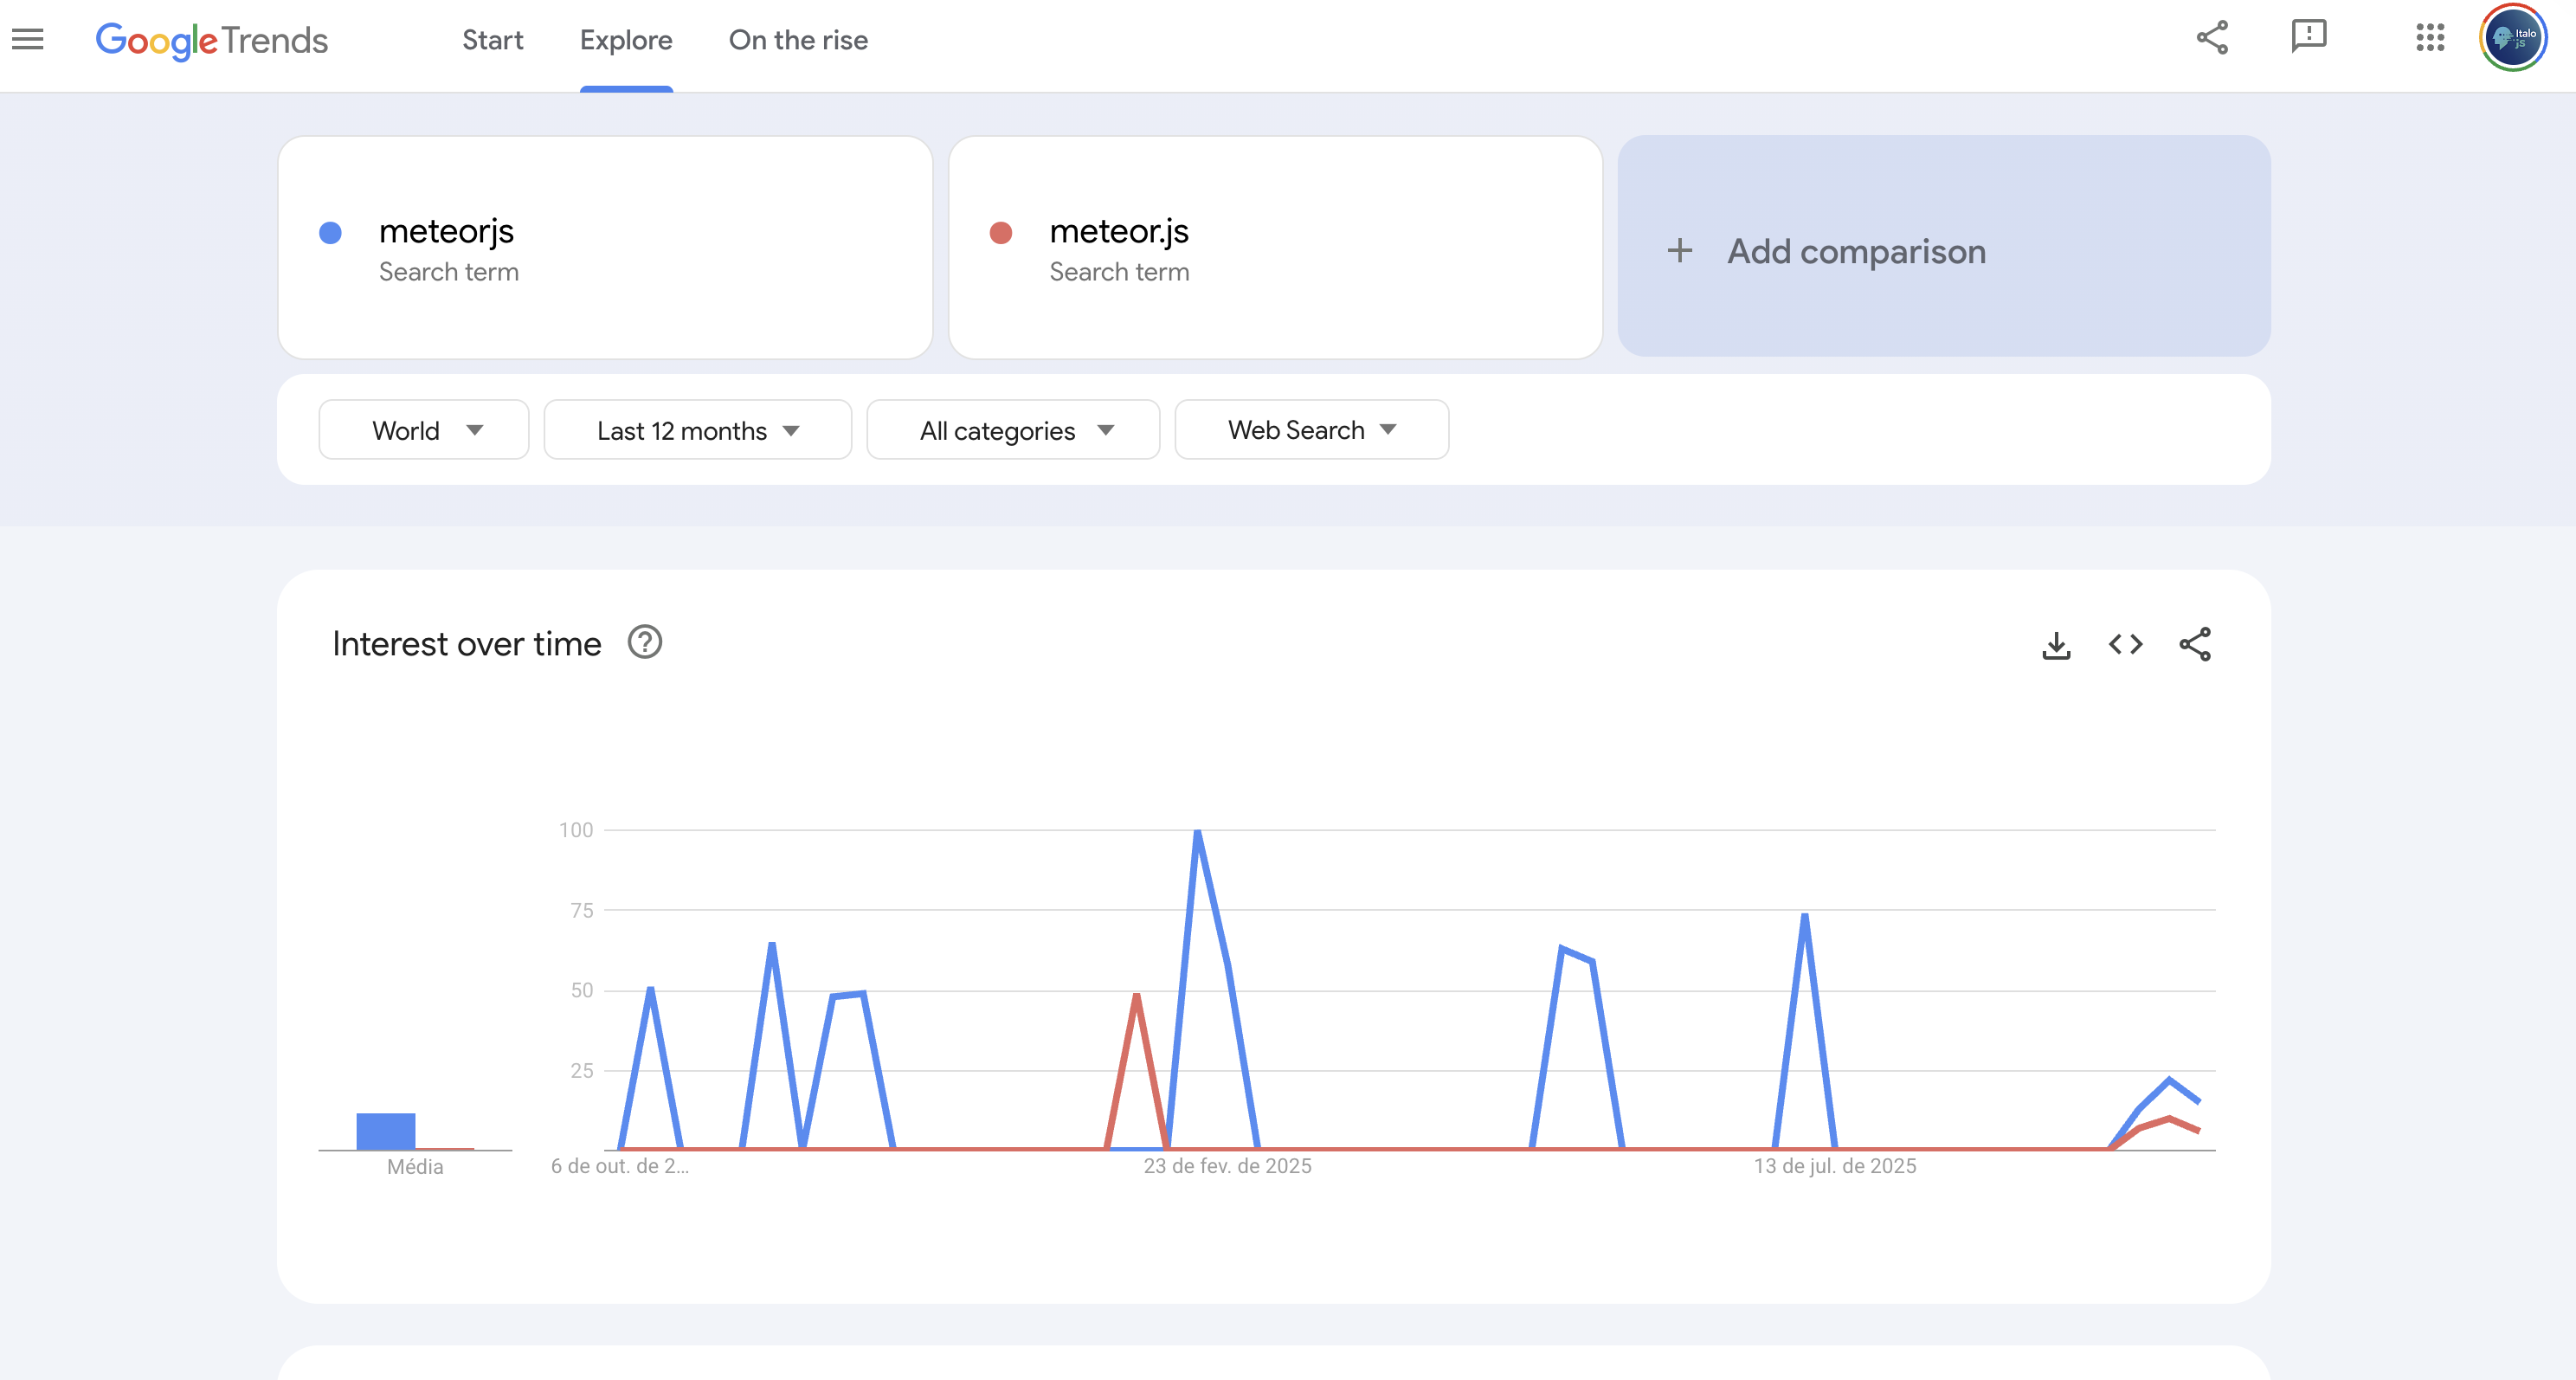The image size is (2576, 1380).
Task: Open the Last 12 months dropdown
Action: pyautogui.click(x=697, y=430)
